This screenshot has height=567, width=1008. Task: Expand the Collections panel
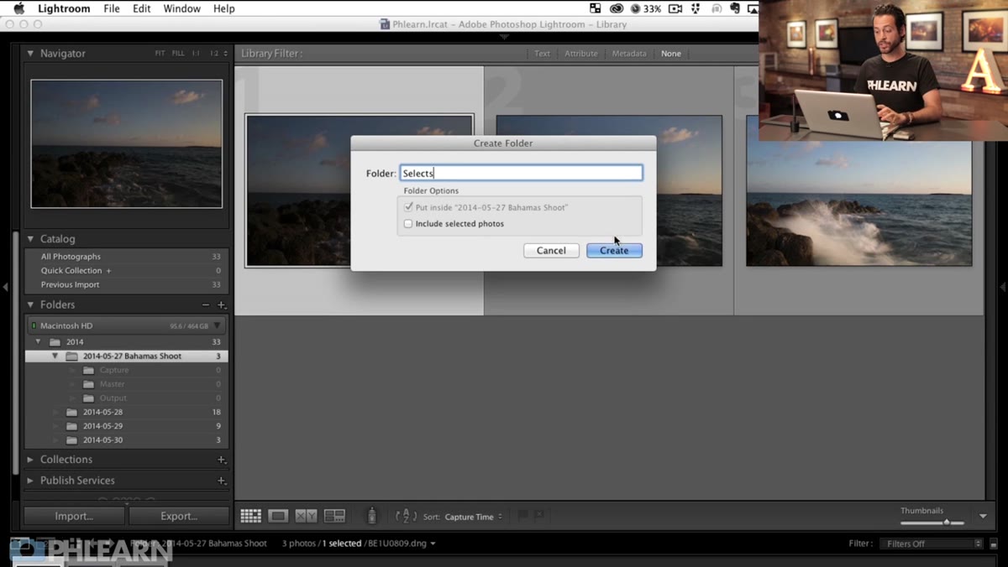pos(30,460)
